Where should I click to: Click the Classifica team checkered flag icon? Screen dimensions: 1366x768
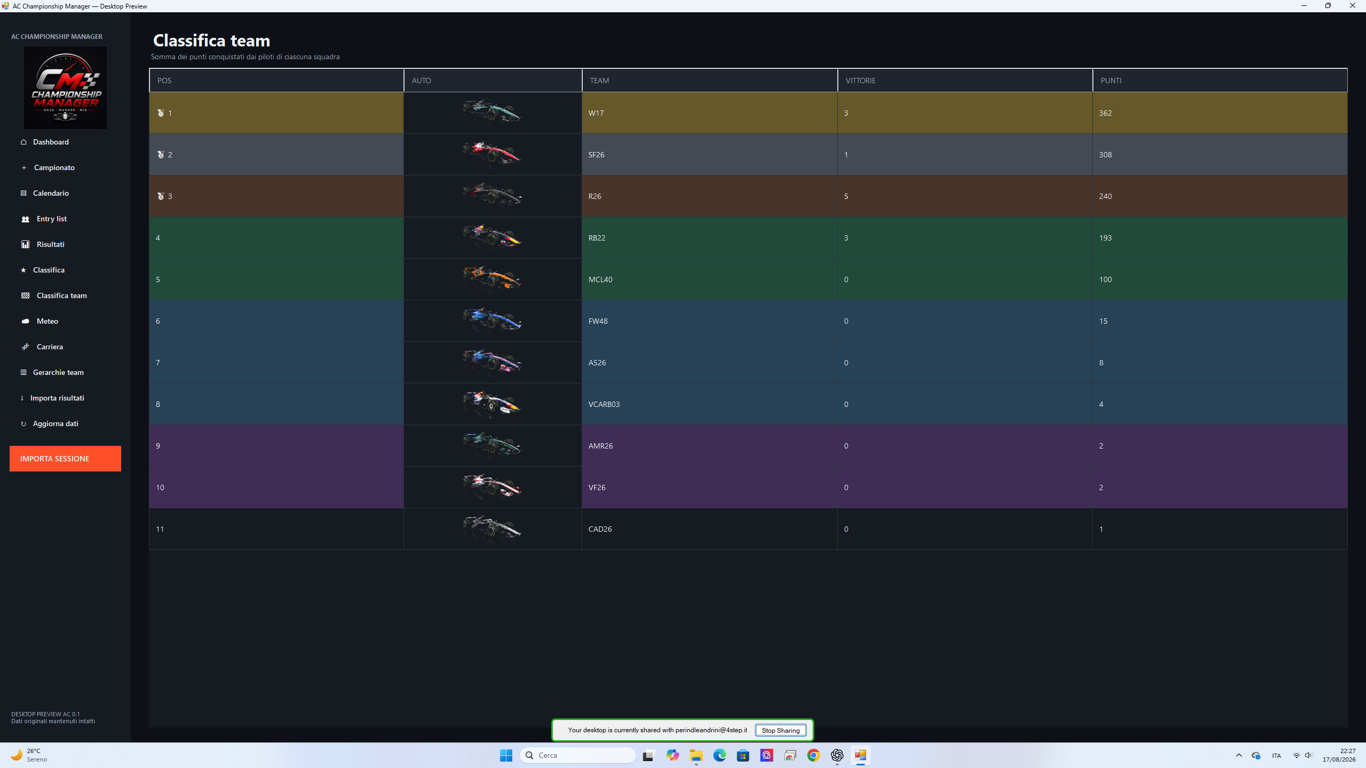[25, 295]
